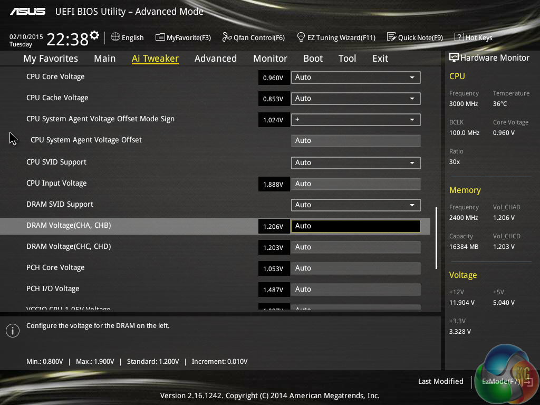This screenshot has width=540, height=405.
Task: Show Hot Keys help icon
Action: coord(459,37)
